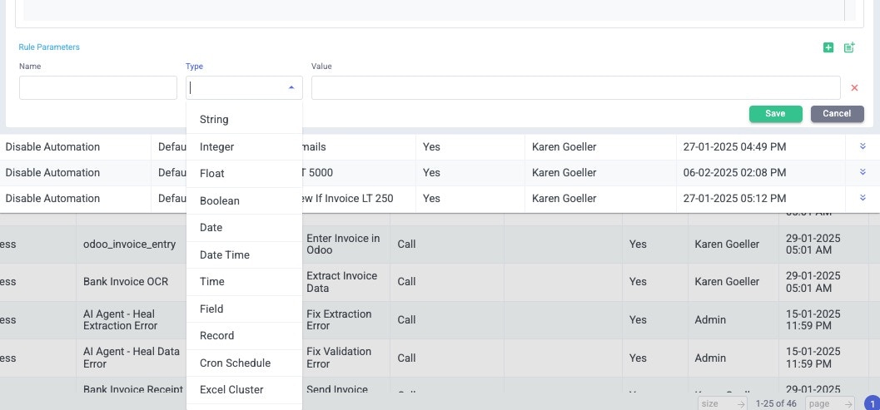The height and width of the screenshot is (410, 880).
Task: Pick Boolean from the type options
Action: pos(219,200)
